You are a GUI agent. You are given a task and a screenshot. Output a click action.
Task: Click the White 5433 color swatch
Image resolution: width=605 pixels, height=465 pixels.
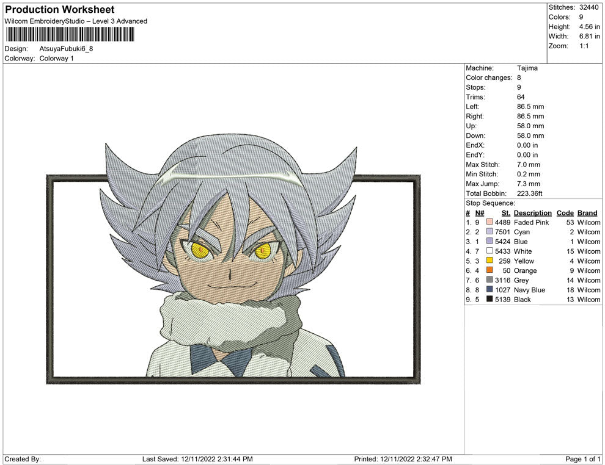(490, 251)
